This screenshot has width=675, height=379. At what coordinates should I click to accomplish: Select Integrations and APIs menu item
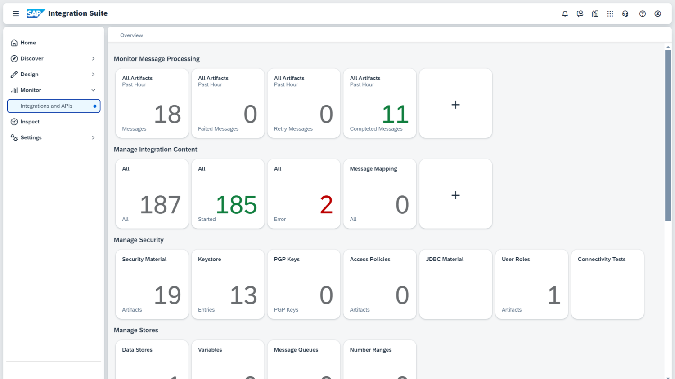pos(46,106)
